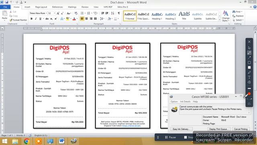Open the Word Help question mark icon
The width and height of the screenshot is (257, 145).
click(255, 7)
